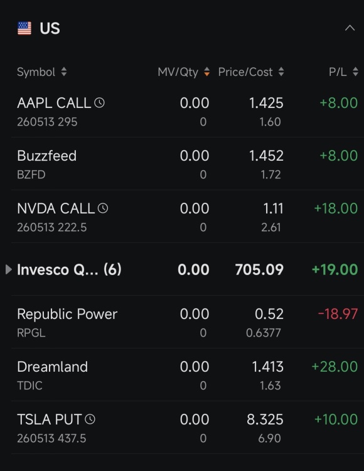Click the Price/Cost column header label
Screen dimensions: 364x471
click(x=245, y=72)
